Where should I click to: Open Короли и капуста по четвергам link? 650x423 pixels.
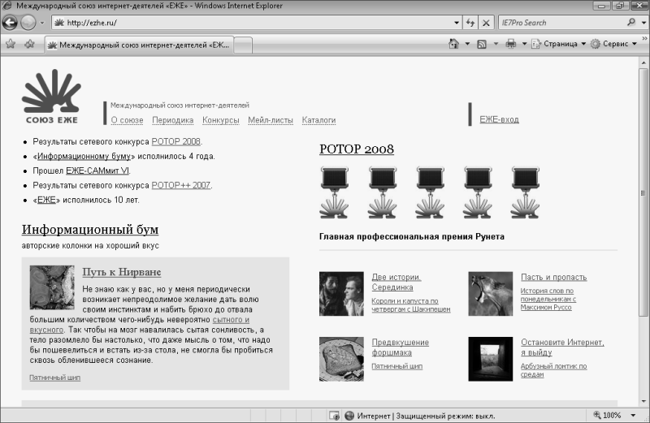point(411,305)
